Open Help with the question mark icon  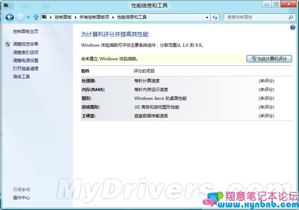coord(292,28)
